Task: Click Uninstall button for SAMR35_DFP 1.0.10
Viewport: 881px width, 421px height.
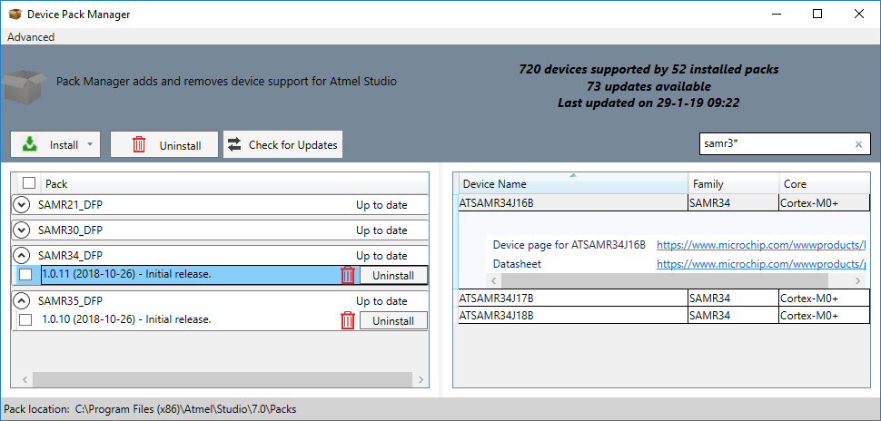Action: click(393, 321)
